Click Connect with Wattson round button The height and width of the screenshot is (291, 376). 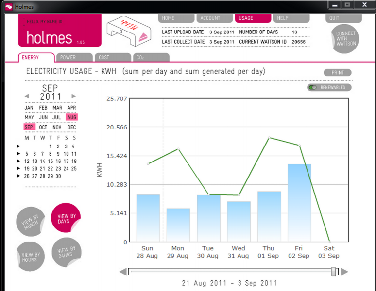(x=345, y=39)
